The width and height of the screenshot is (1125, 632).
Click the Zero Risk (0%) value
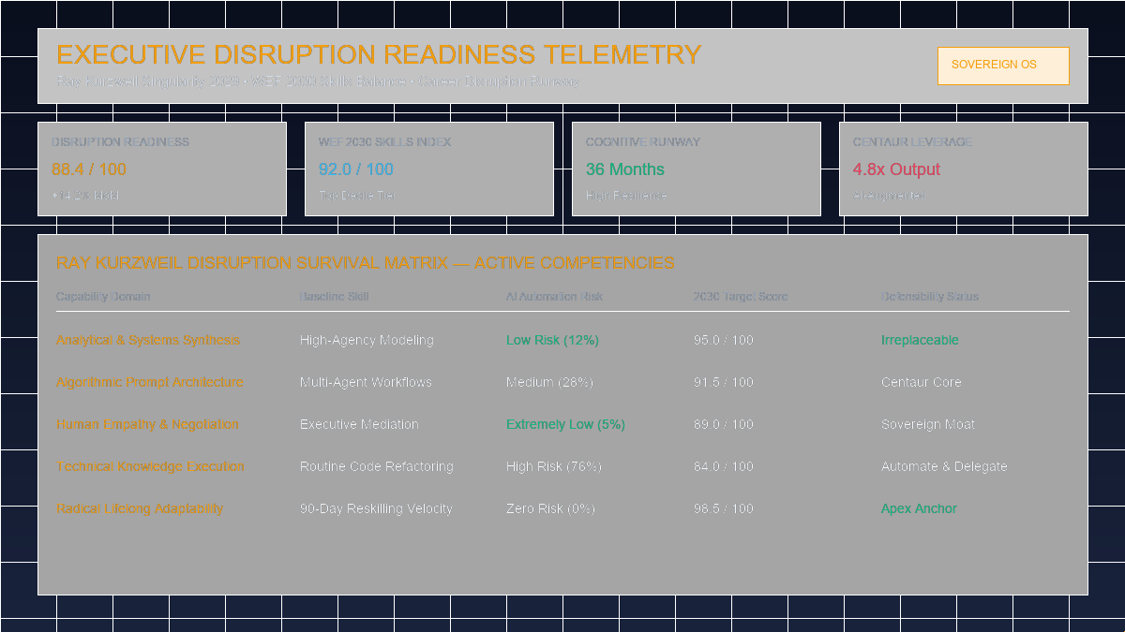[550, 508]
